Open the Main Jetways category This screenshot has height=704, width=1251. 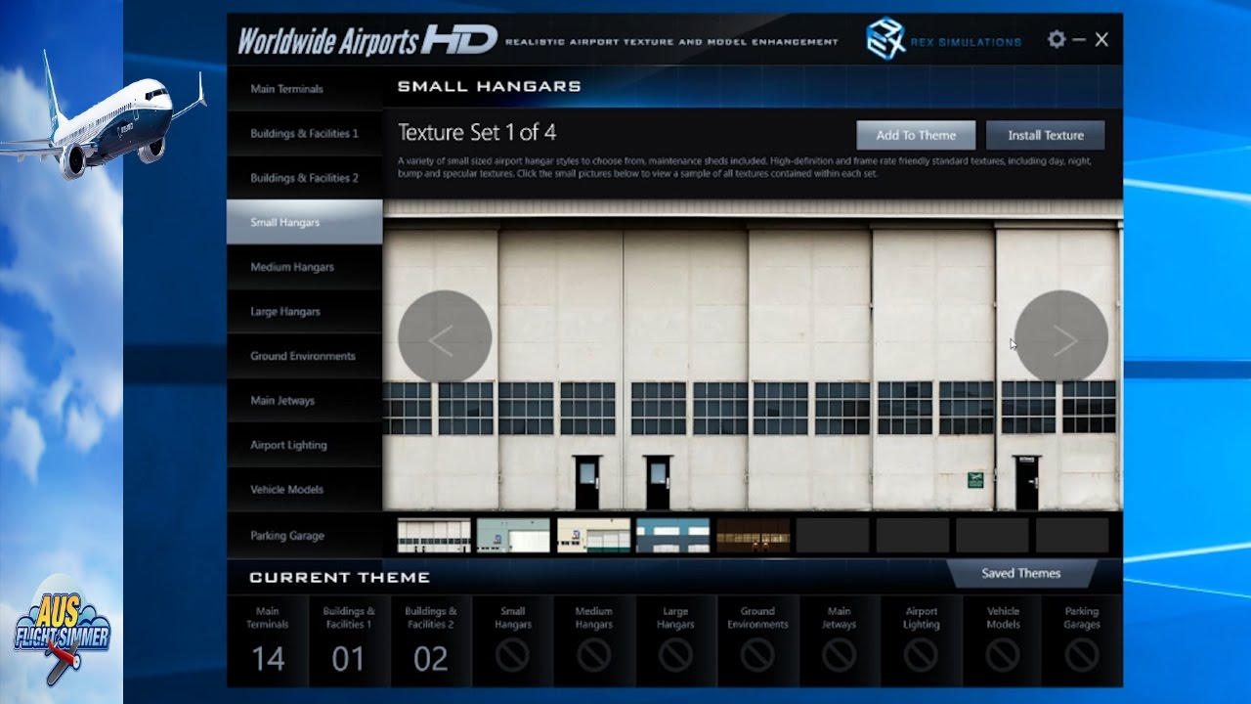pyautogui.click(x=305, y=400)
